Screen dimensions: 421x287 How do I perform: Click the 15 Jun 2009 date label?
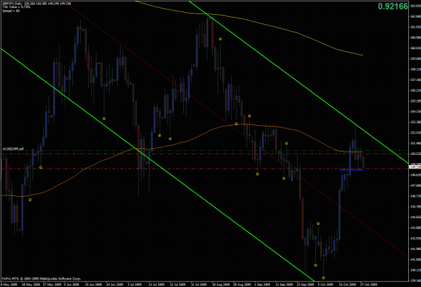tap(94, 284)
